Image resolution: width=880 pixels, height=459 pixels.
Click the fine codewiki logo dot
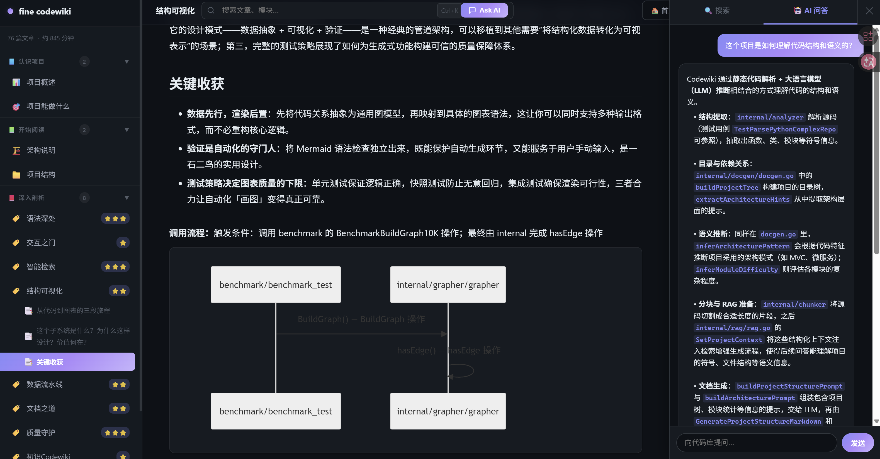pos(10,11)
